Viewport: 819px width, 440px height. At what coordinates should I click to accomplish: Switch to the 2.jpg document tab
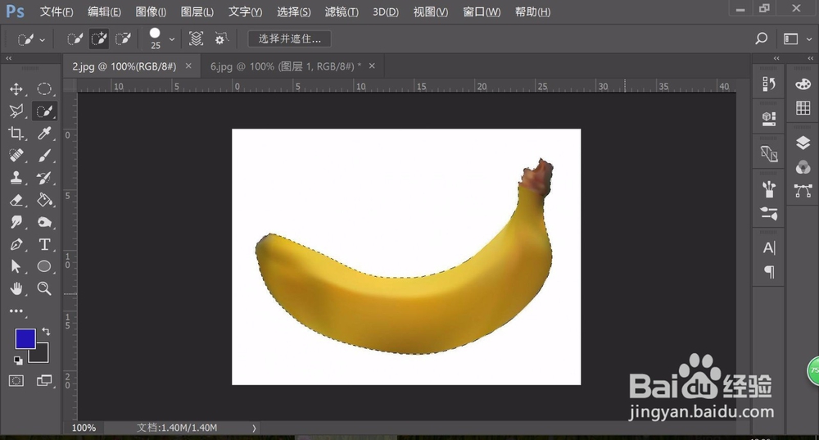coord(124,66)
